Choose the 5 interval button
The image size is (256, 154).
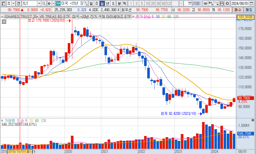[142, 3]
